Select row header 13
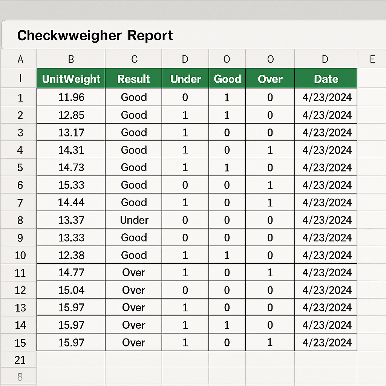This screenshot has width=386, height=386. pos(19,308)
